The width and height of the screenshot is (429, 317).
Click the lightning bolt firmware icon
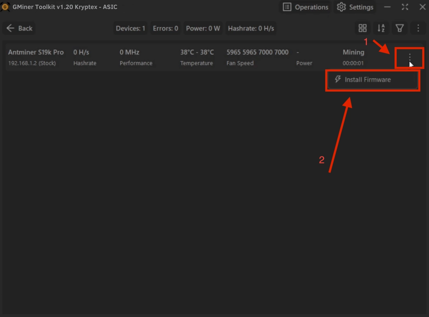click(337, 79)
